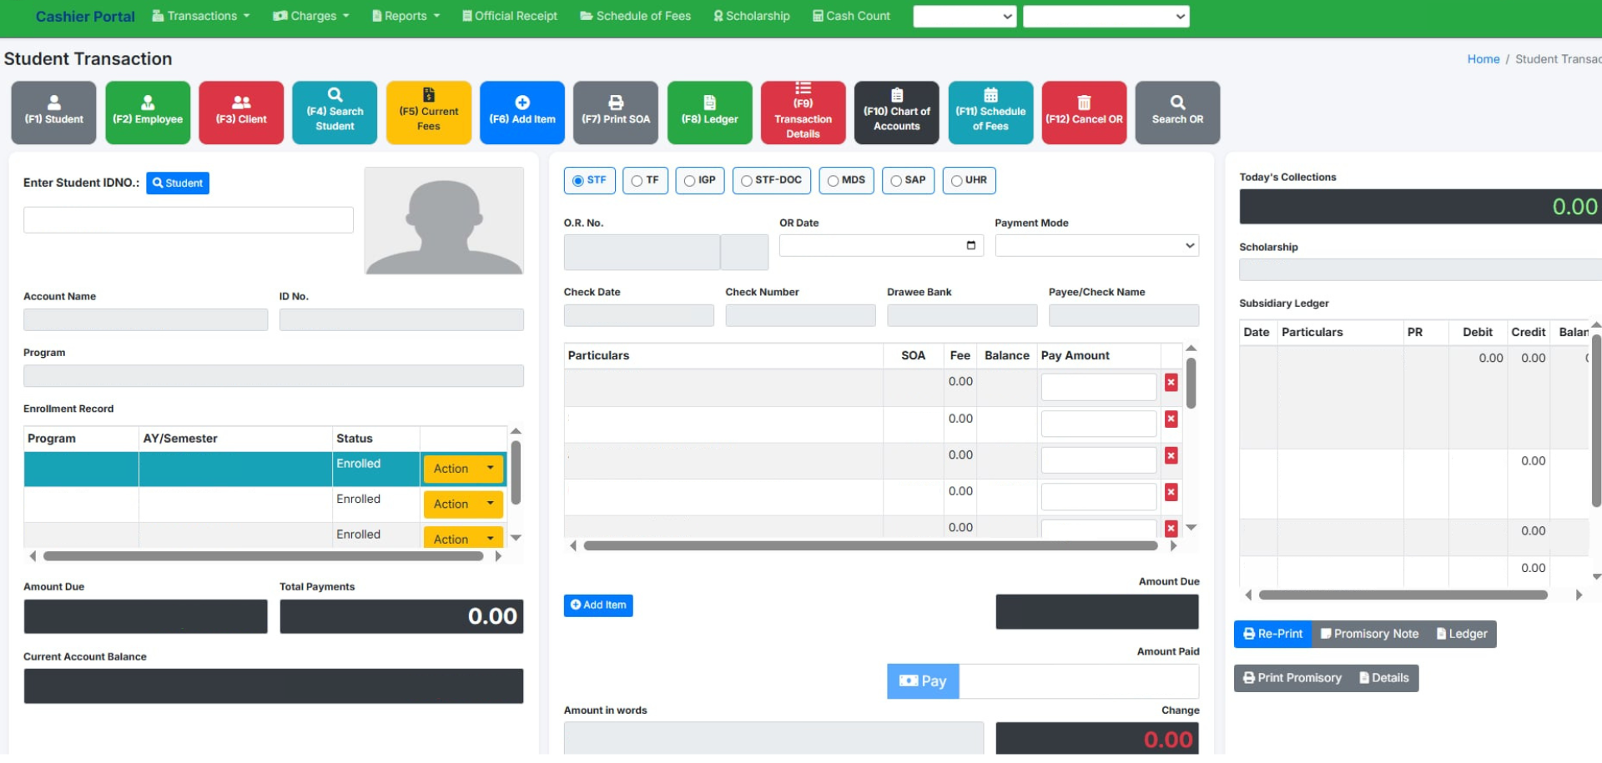This screenshot has height=763, width=1602.
Task: Click the (F1) Student icon button
Action: (x=53, y=113)
